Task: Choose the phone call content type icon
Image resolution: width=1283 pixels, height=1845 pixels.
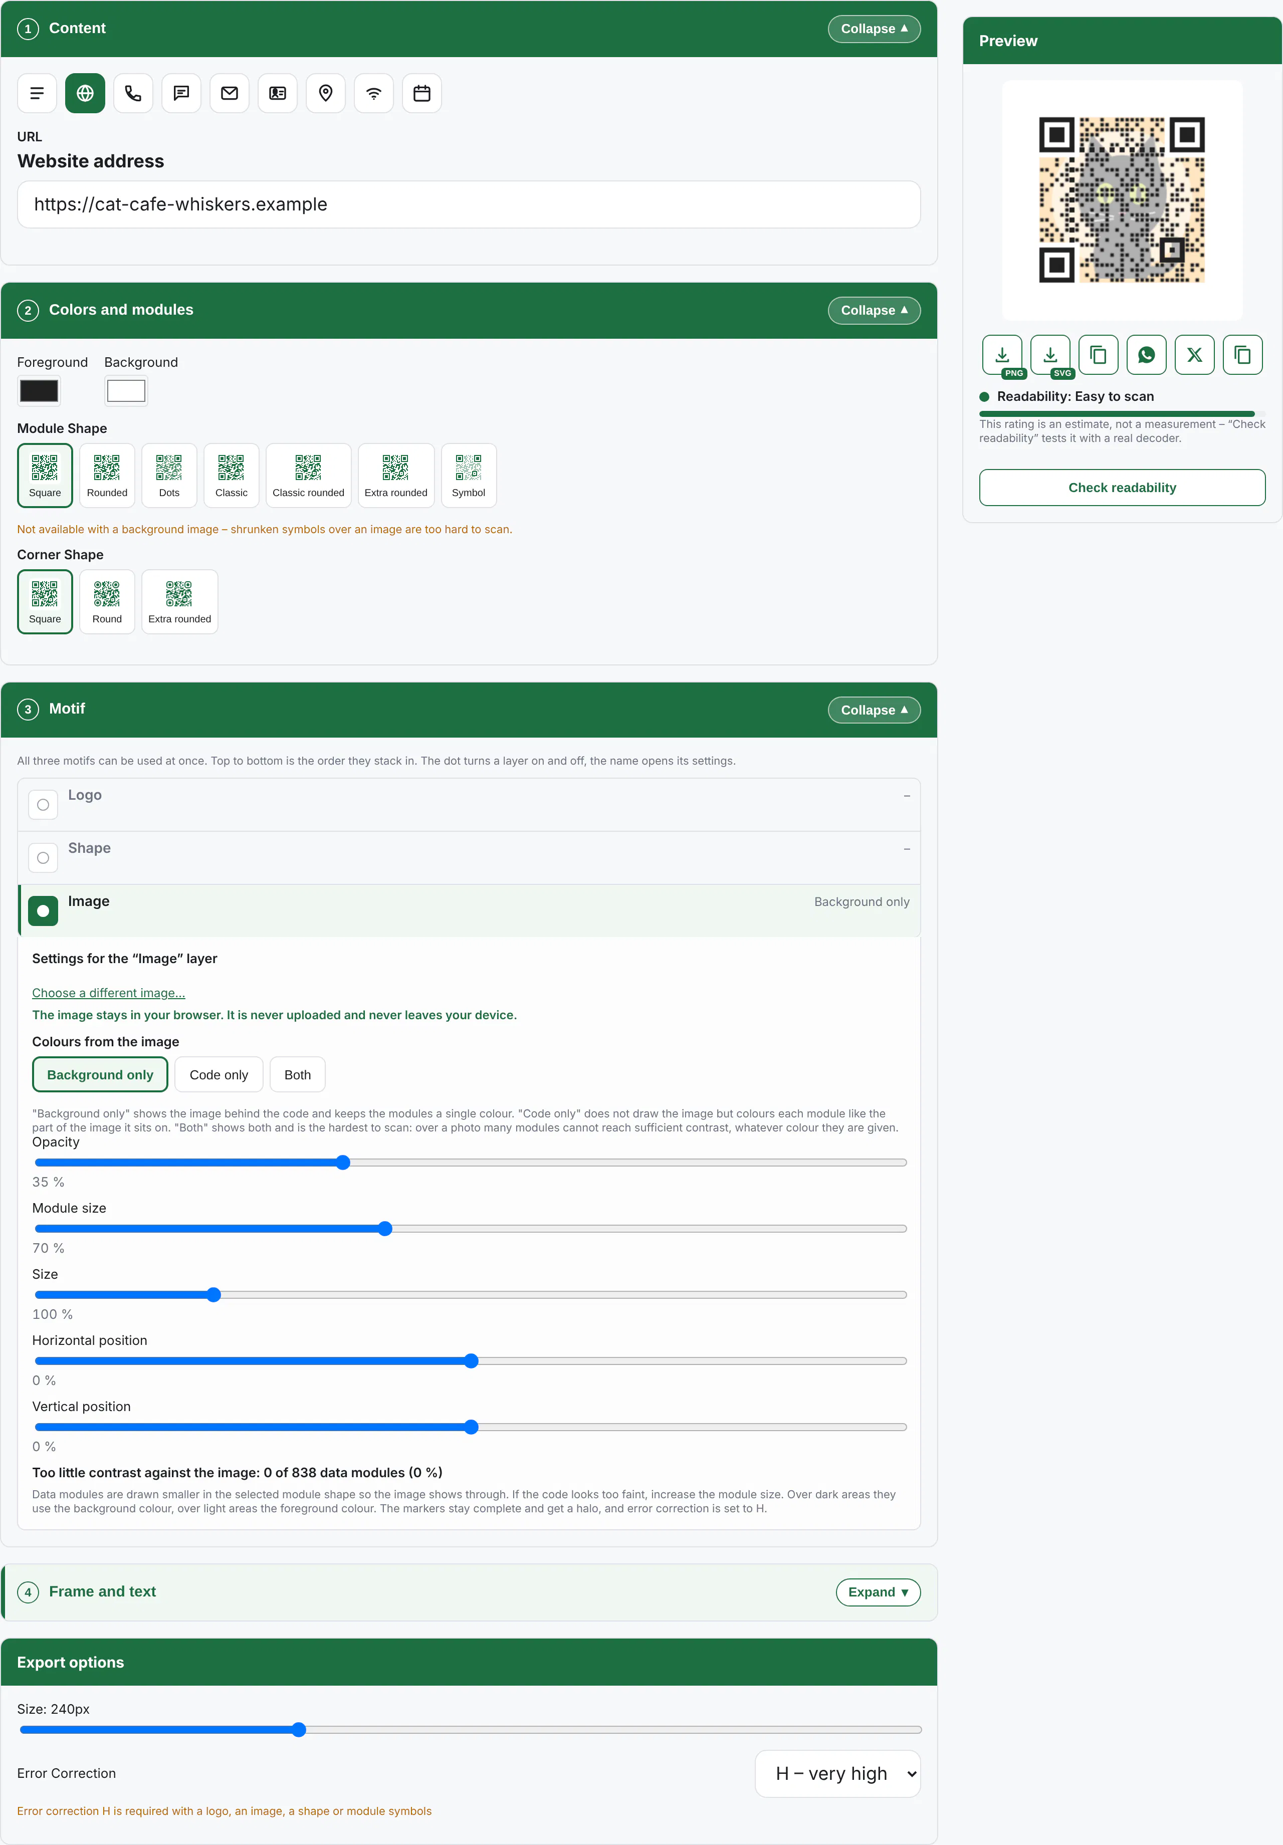Action: tap(133, 93)
